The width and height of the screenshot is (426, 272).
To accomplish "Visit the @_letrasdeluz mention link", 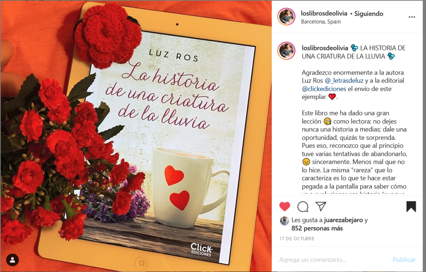I will pos(344,80).
